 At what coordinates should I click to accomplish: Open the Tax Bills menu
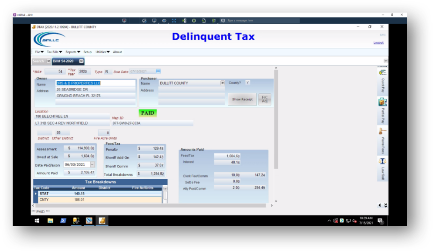(x=54, y=52)
